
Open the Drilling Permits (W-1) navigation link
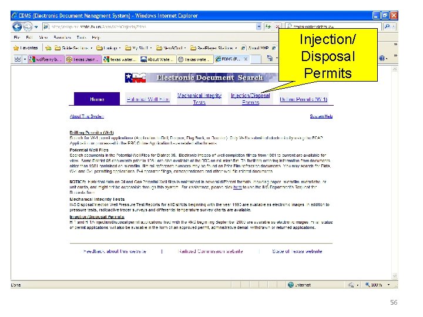pyautogui.click(x=304, y=99)
